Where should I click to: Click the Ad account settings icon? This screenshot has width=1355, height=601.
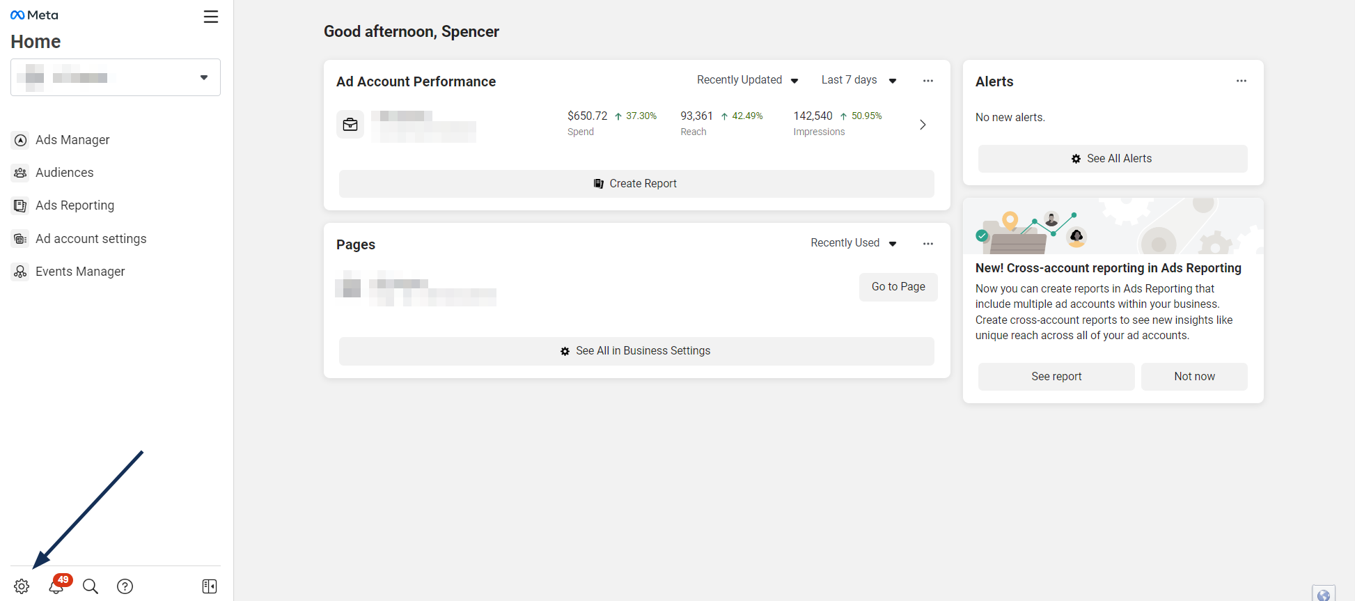click(21, 239)
